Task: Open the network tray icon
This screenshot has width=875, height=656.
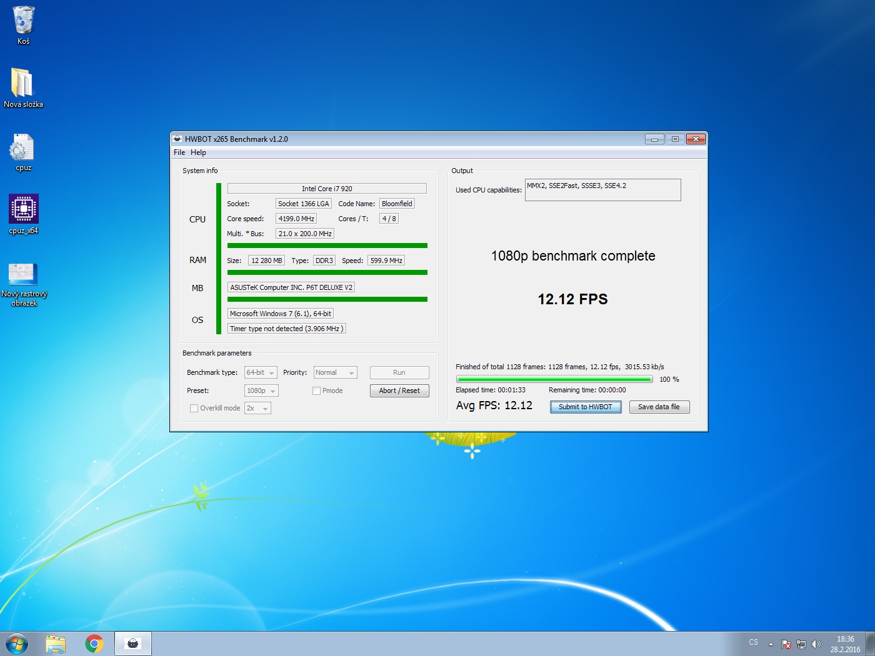Action: 801,644
